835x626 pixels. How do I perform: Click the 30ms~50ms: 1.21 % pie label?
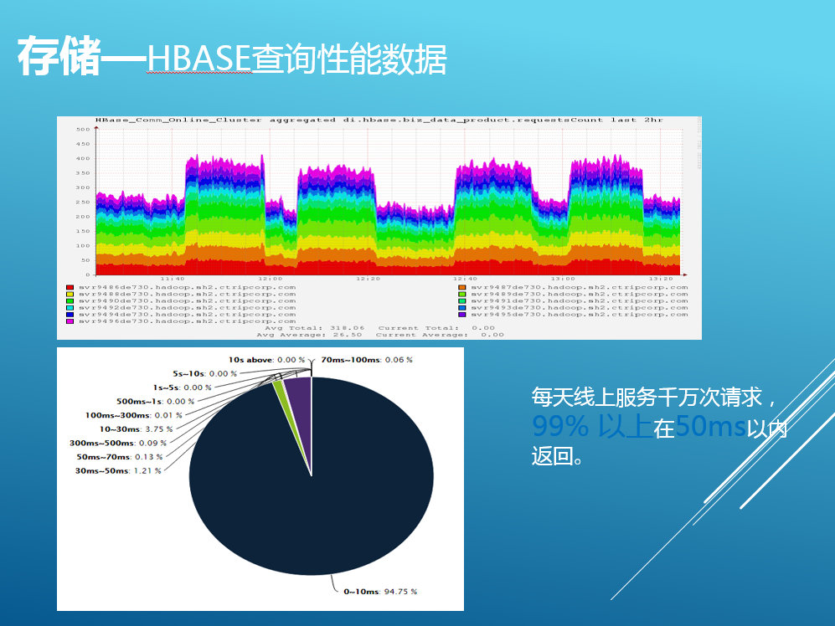pyautogui.click(x=118, y=470)
